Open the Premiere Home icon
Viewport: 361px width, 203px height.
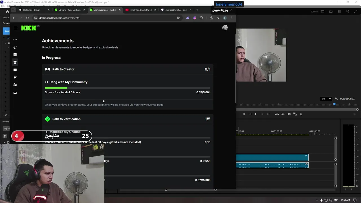point(7,12)
